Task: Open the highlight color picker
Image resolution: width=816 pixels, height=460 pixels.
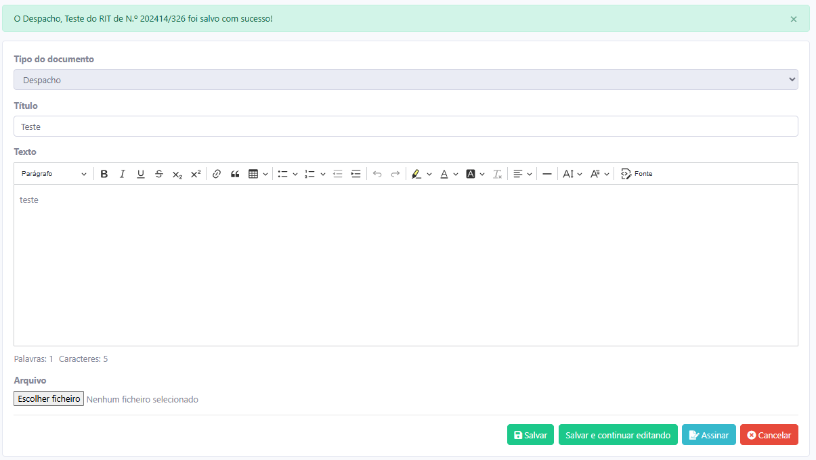Action: [x=421, y=174]
